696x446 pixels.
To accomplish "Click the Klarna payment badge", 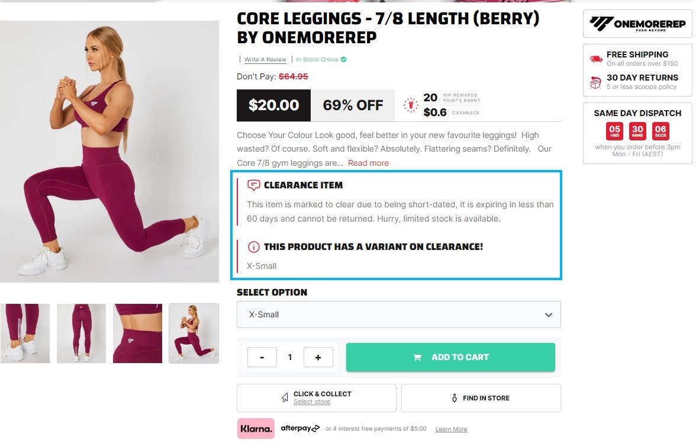I will [256, 429].
